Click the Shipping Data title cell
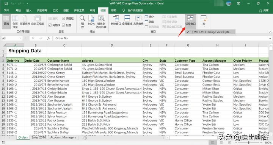 (x=25, y=51)
